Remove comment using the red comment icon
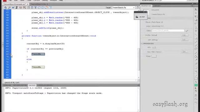This screenshot has width=200, height=112. [46, 7]
